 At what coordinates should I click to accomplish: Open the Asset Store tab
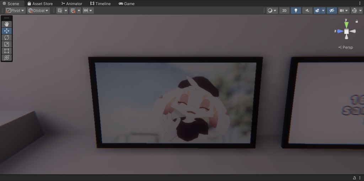pos(40,4)
